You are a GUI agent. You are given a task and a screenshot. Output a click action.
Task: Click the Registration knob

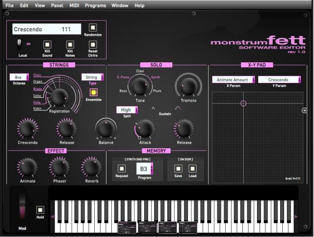click(59, 98)
